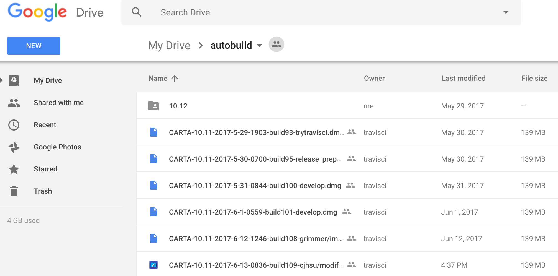Click the file icon for build95-release_prep
The width and height of the screenshot is (558, 276).
(153, 159)
